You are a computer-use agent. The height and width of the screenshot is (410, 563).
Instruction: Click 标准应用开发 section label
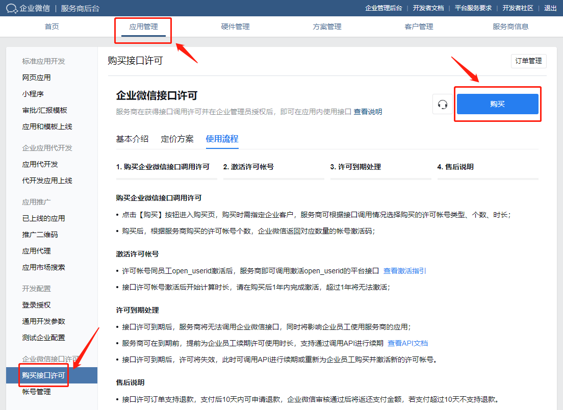tap(43, 61)
